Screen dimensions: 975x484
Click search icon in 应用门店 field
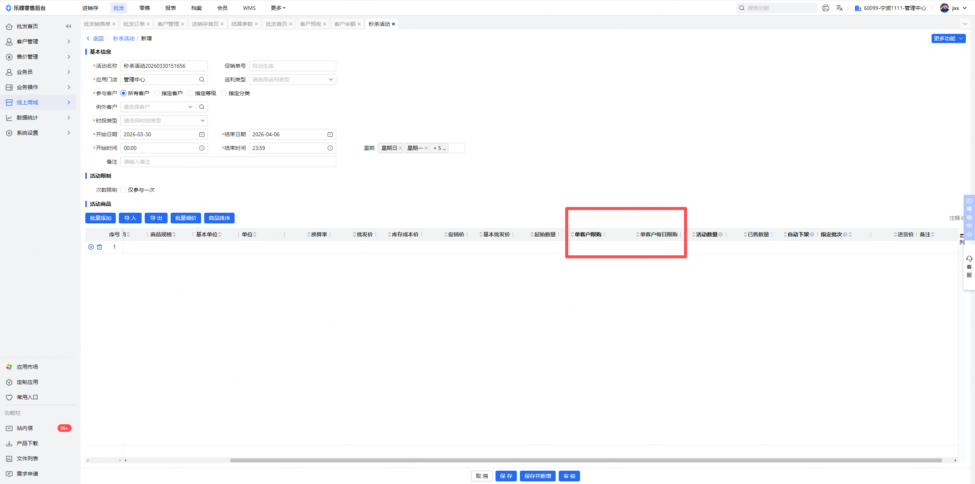click(202, 80)
